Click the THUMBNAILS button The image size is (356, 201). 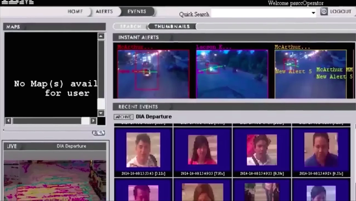[x=172, y=26]
